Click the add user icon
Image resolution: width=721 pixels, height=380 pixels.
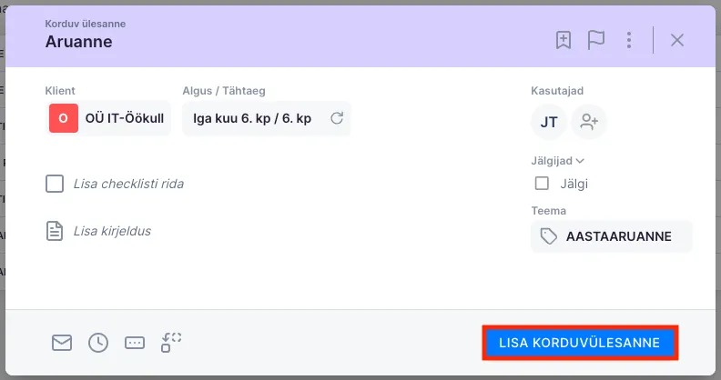point(589,122)
